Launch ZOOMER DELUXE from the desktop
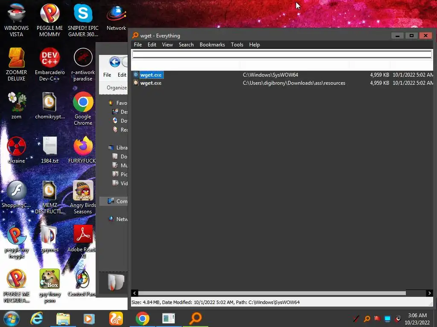The image size is (437, 327). (x=17, y=64)
